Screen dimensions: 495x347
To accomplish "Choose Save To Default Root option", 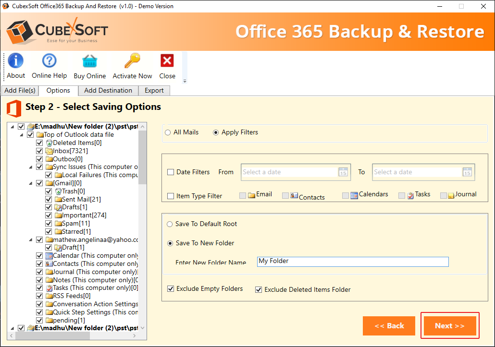I will (x=170, y=224).
